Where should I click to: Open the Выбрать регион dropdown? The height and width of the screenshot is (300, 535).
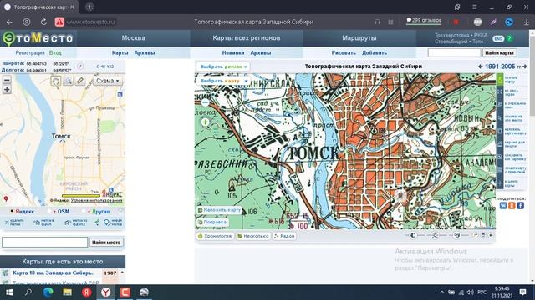tap(223, 67)
